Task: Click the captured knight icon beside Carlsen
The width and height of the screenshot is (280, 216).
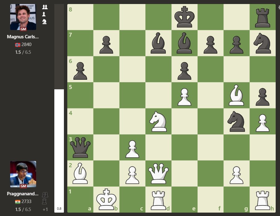Action: click(44, 22)
